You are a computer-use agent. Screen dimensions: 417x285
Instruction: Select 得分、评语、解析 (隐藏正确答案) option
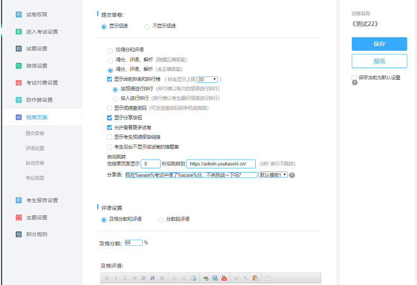coord(110,61)
